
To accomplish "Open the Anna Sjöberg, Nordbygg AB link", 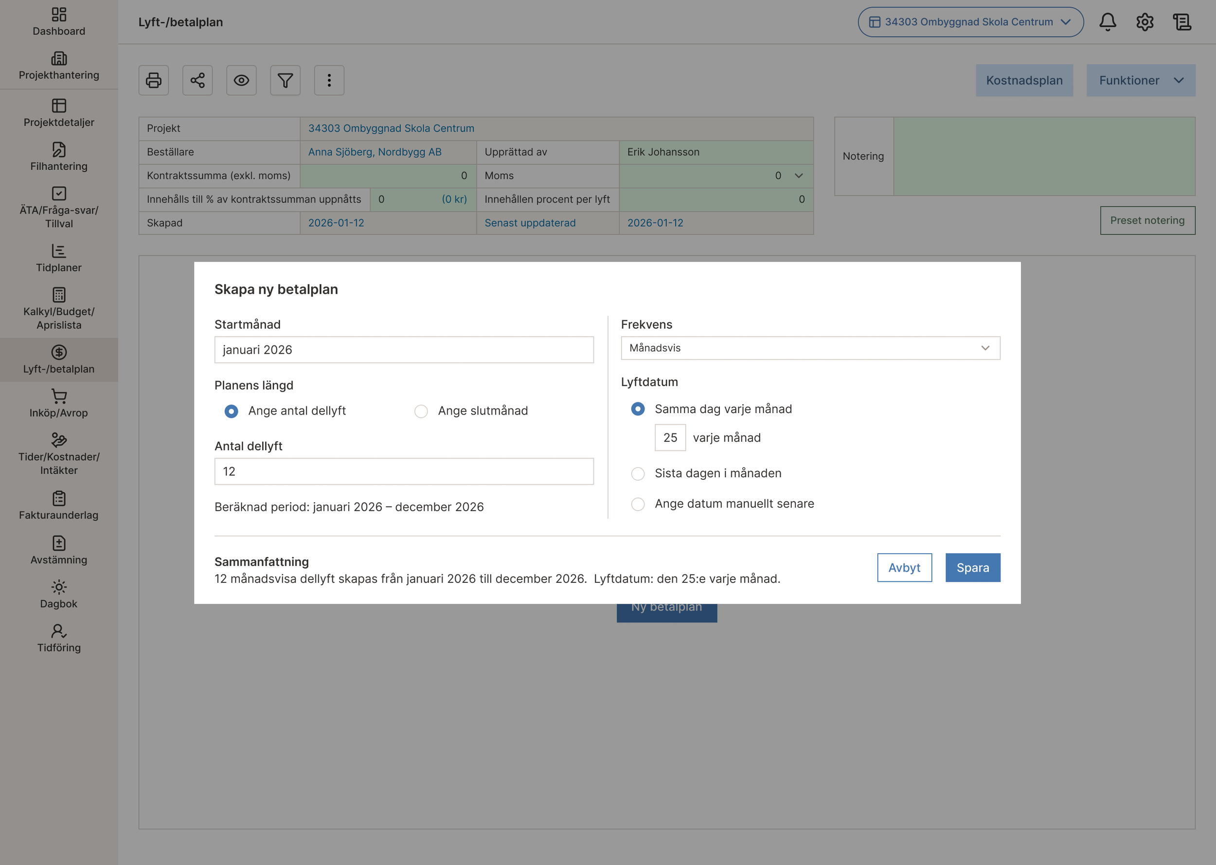I will pos(375,152).
